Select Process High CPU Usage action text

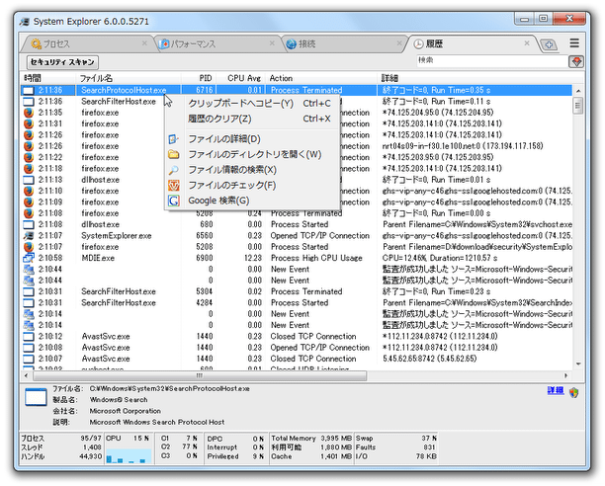316,258
